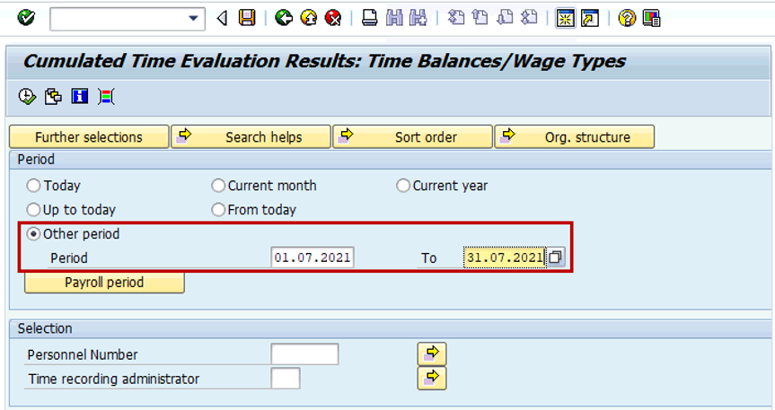Go to Next Page icon
Viewport: 775px width, 410px height.
[x=505, y=18]
